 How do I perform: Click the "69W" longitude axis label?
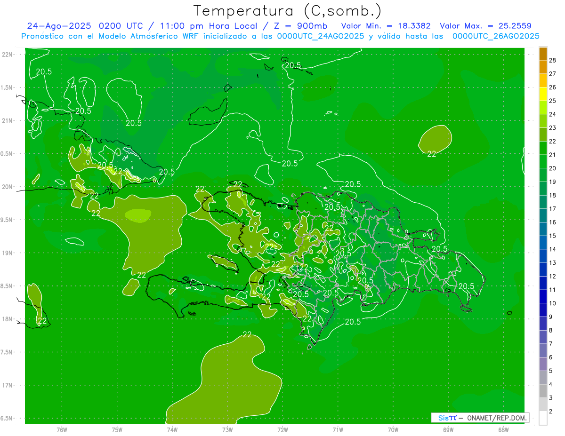coord(448,429)
